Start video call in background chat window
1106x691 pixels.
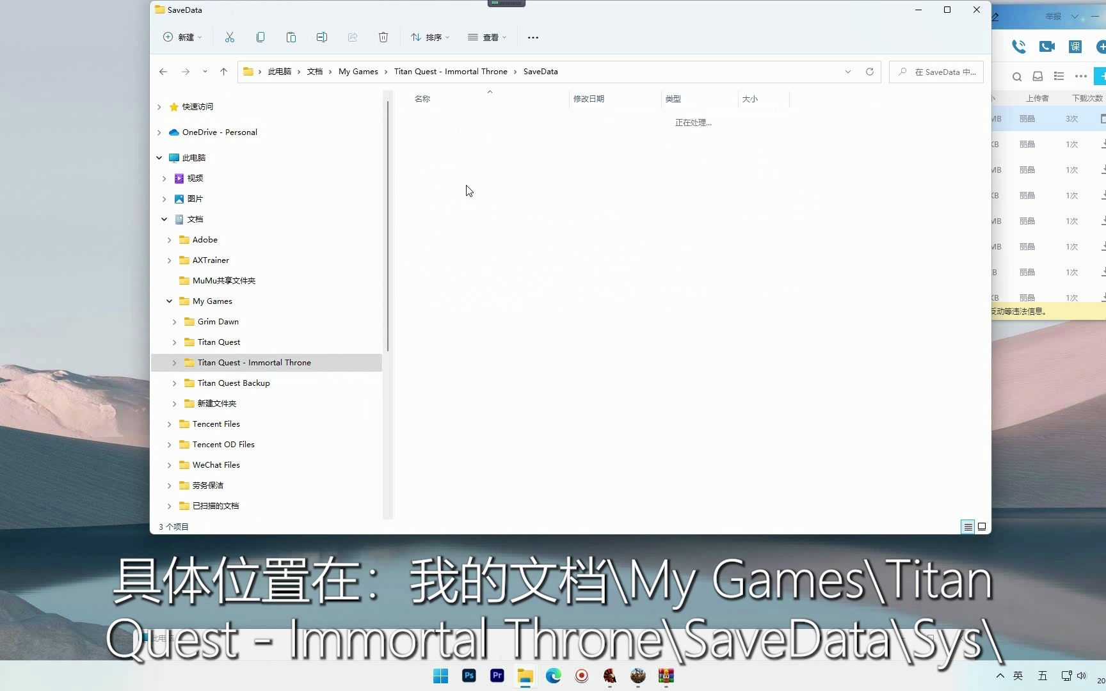pos(1047,46)
